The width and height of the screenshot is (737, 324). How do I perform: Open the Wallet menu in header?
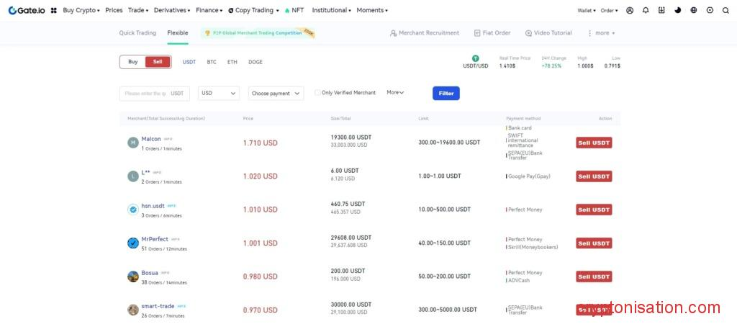tap(587, 11)
